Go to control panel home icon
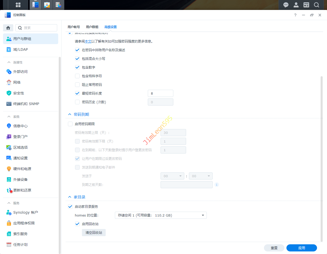The height and width of the screenshot is (254, 327). pyautogui.click(x=8, y=28)
